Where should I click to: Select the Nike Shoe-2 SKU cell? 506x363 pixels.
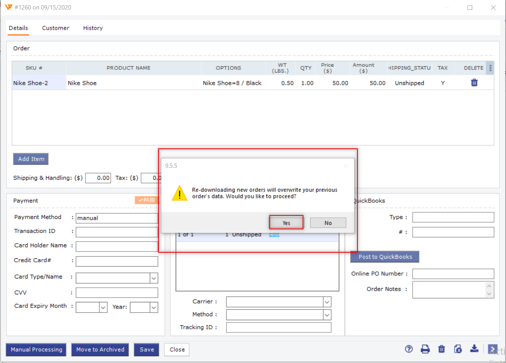click(39, 83)
